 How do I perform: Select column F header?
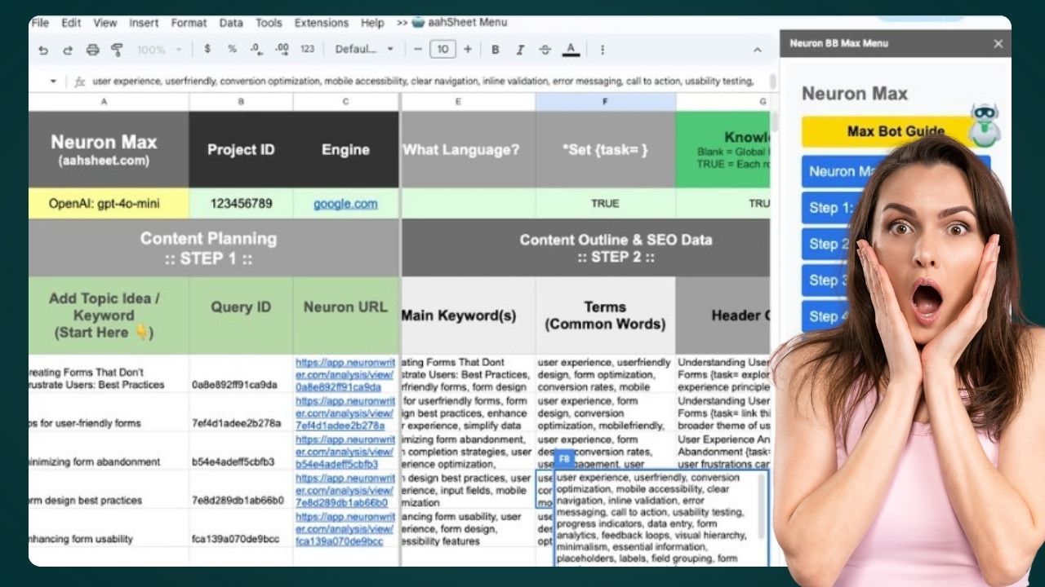point(605,102)
